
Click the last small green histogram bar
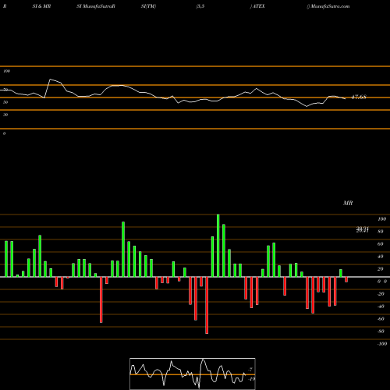pyautogui.click(x=341, y=273)
